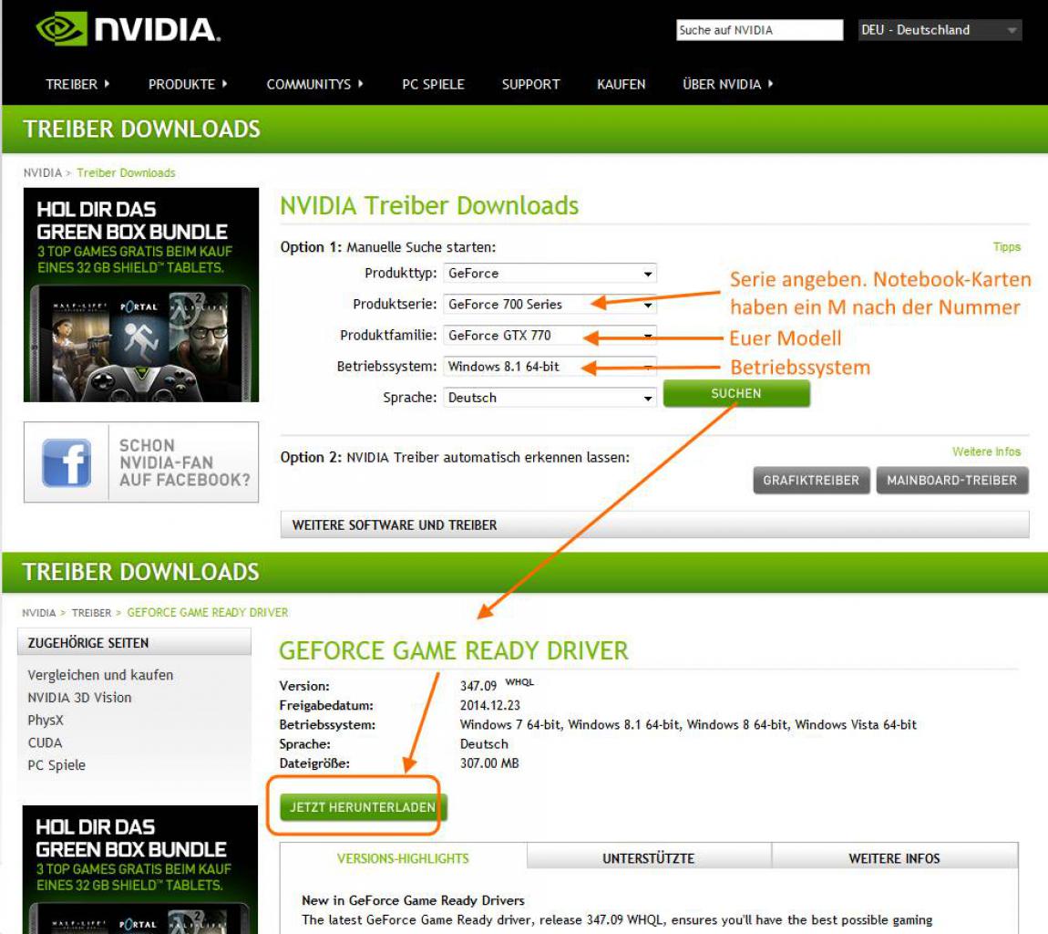The image size is (1048, 934).
Task: Switch to the UNTERSTÜTZTE tab
Action: (648, 858)
